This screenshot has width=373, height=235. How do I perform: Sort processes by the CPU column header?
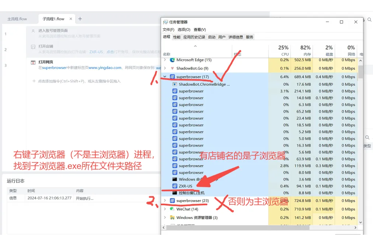coord(279,50)
